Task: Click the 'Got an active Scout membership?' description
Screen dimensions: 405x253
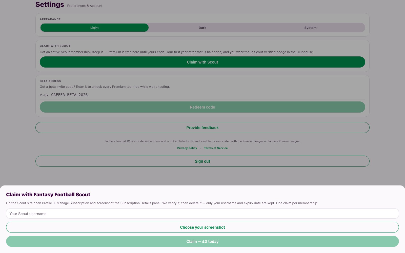Action: pyautogui.click(x=177, y=52)
